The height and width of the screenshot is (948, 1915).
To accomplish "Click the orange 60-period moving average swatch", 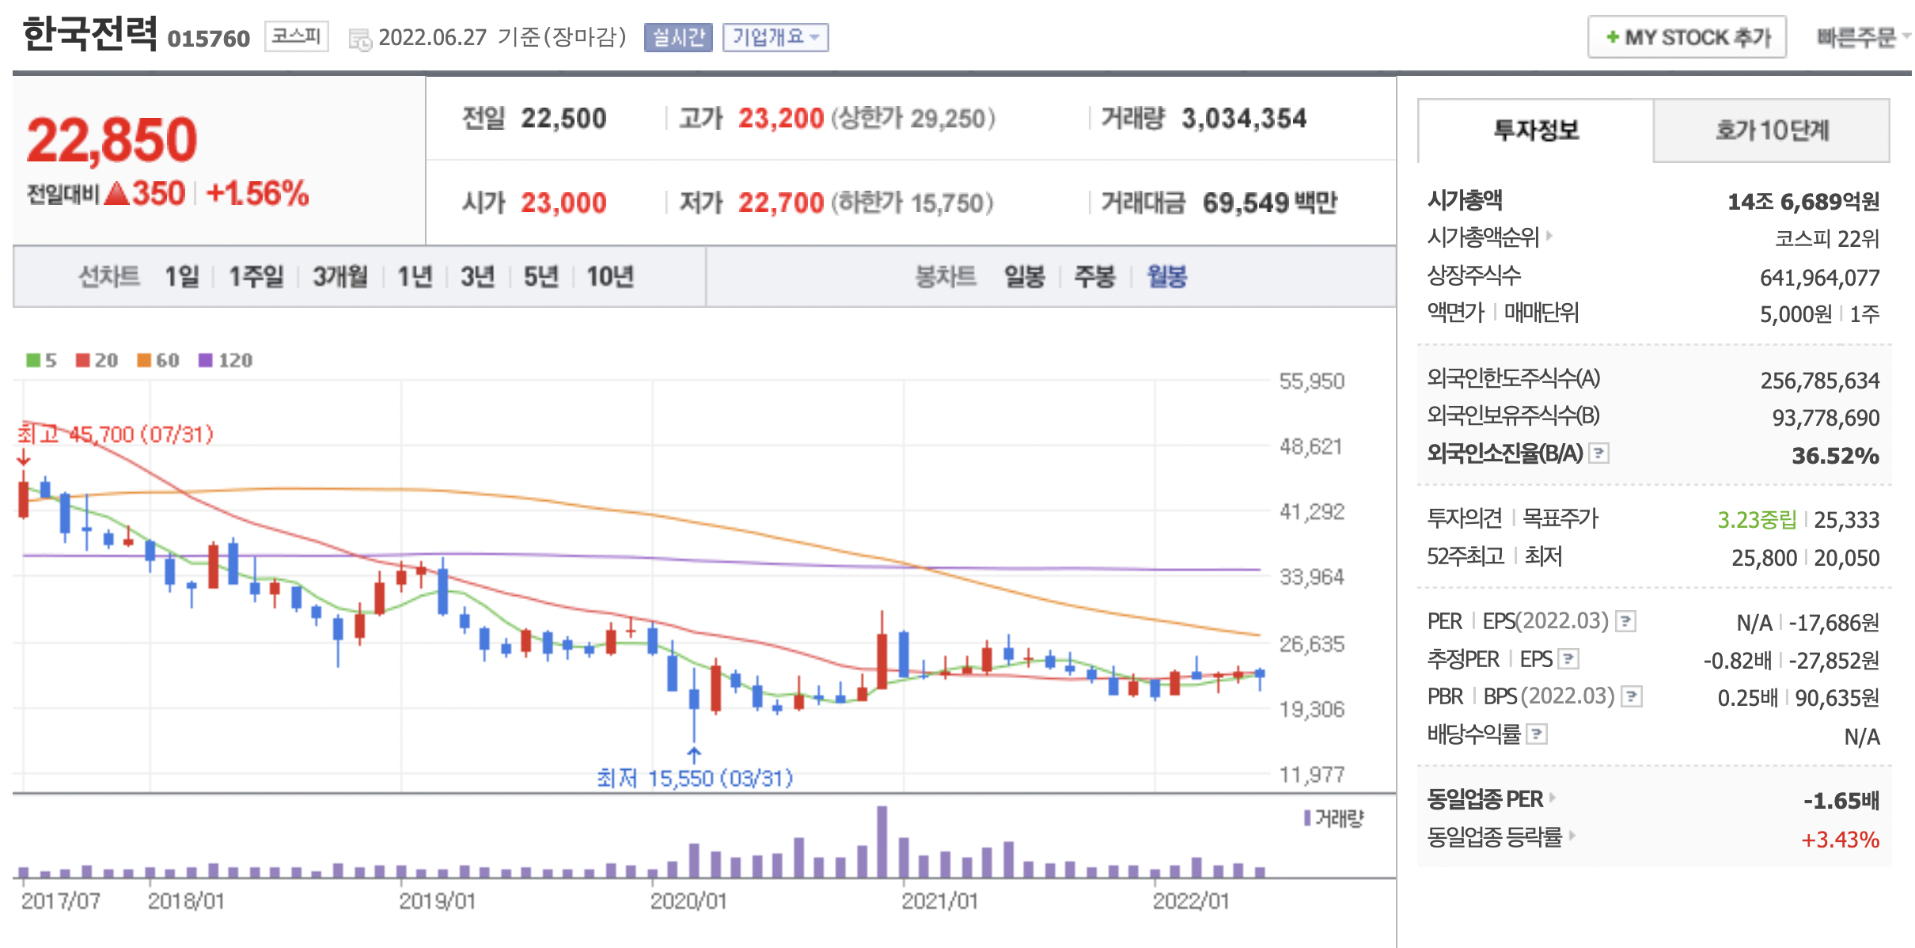I will [144, 360].
